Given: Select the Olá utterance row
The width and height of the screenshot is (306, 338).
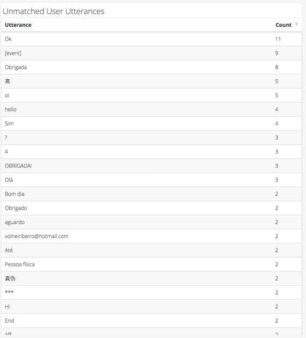Looking at the screenshot, I should [x=152, y=180].
